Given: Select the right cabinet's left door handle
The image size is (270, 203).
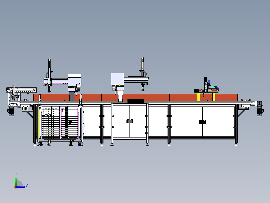Looking at the screenshot, I should [x=200, y=122].
